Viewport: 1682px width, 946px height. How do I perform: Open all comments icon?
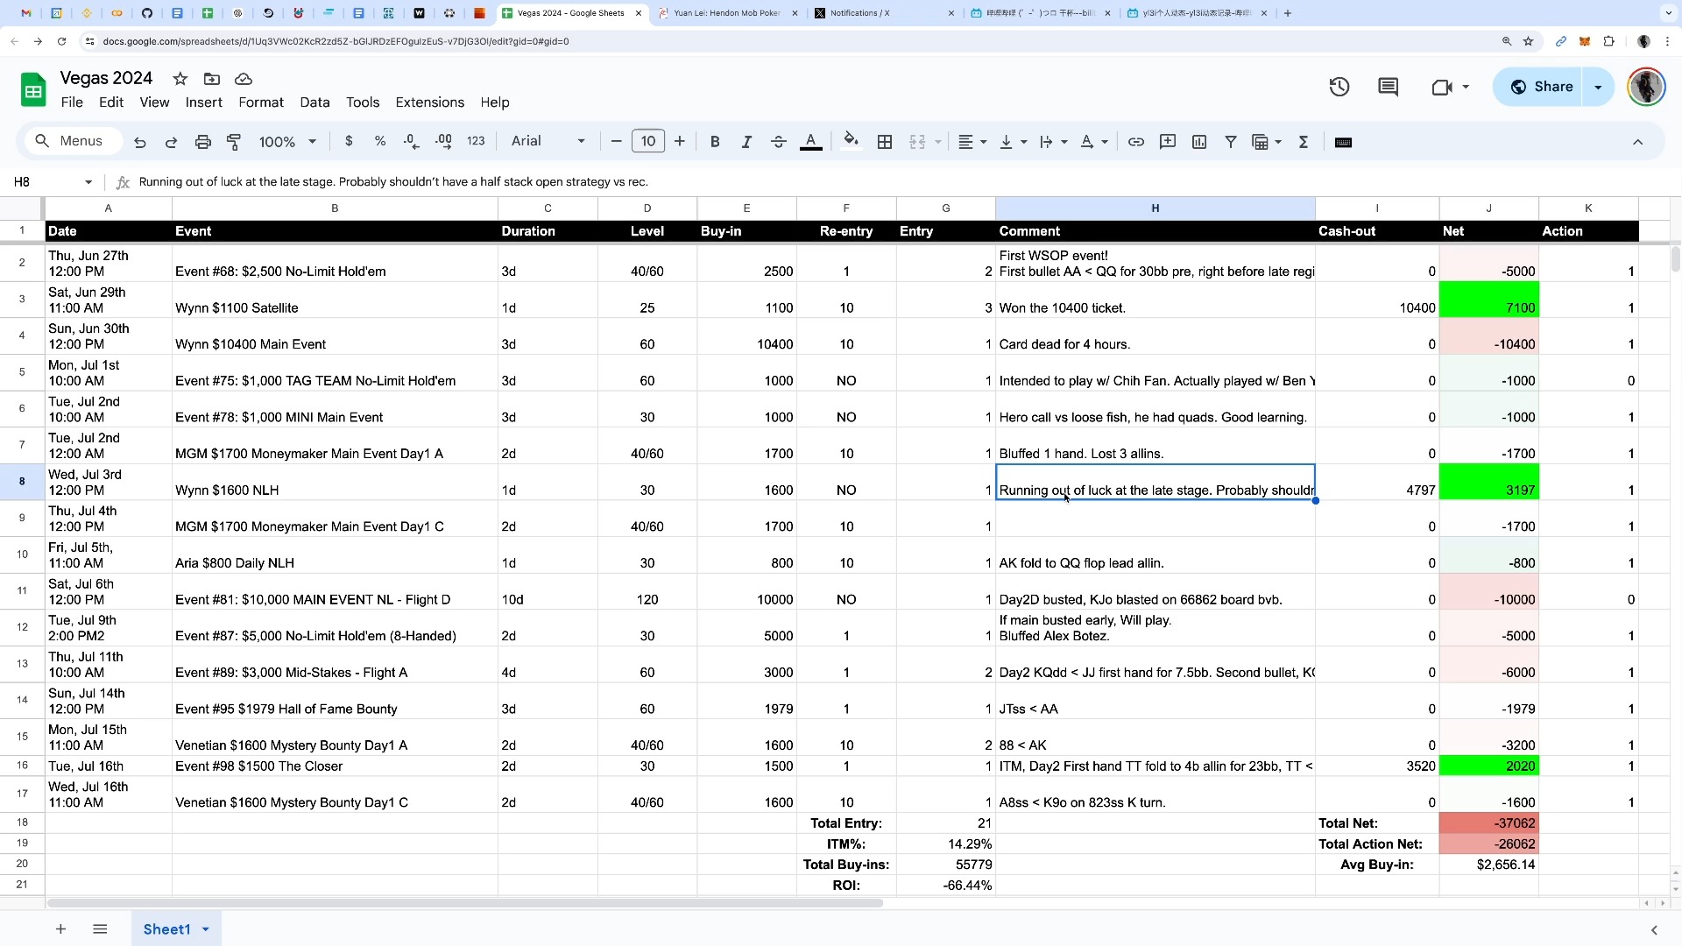1388,87
